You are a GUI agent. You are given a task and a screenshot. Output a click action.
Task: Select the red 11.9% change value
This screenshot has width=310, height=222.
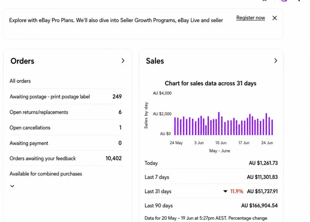click(x=237, y=191)
